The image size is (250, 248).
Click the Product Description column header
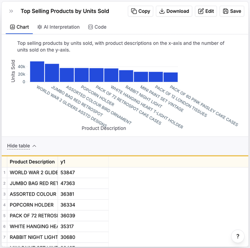(x=32, y=162)
